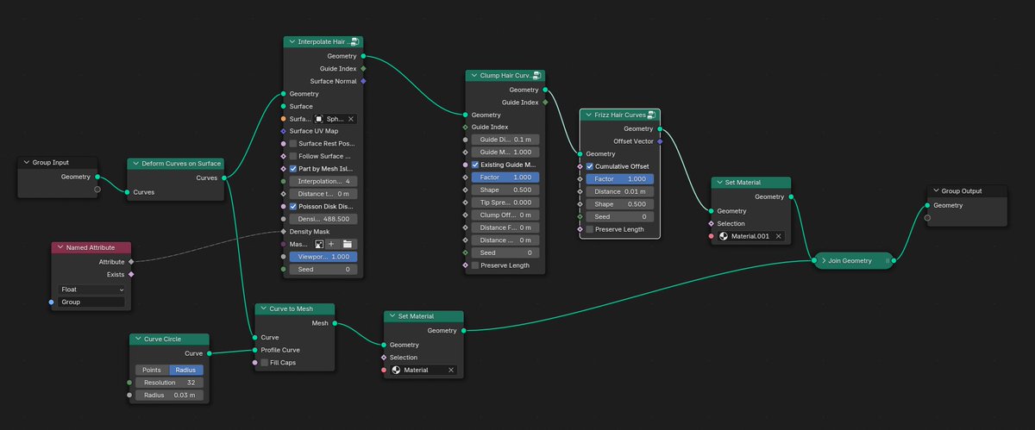The image size is (1035, 430).
Task: Click Interpolate Hair Guide Index output socket
Action: tap(363, 68)
